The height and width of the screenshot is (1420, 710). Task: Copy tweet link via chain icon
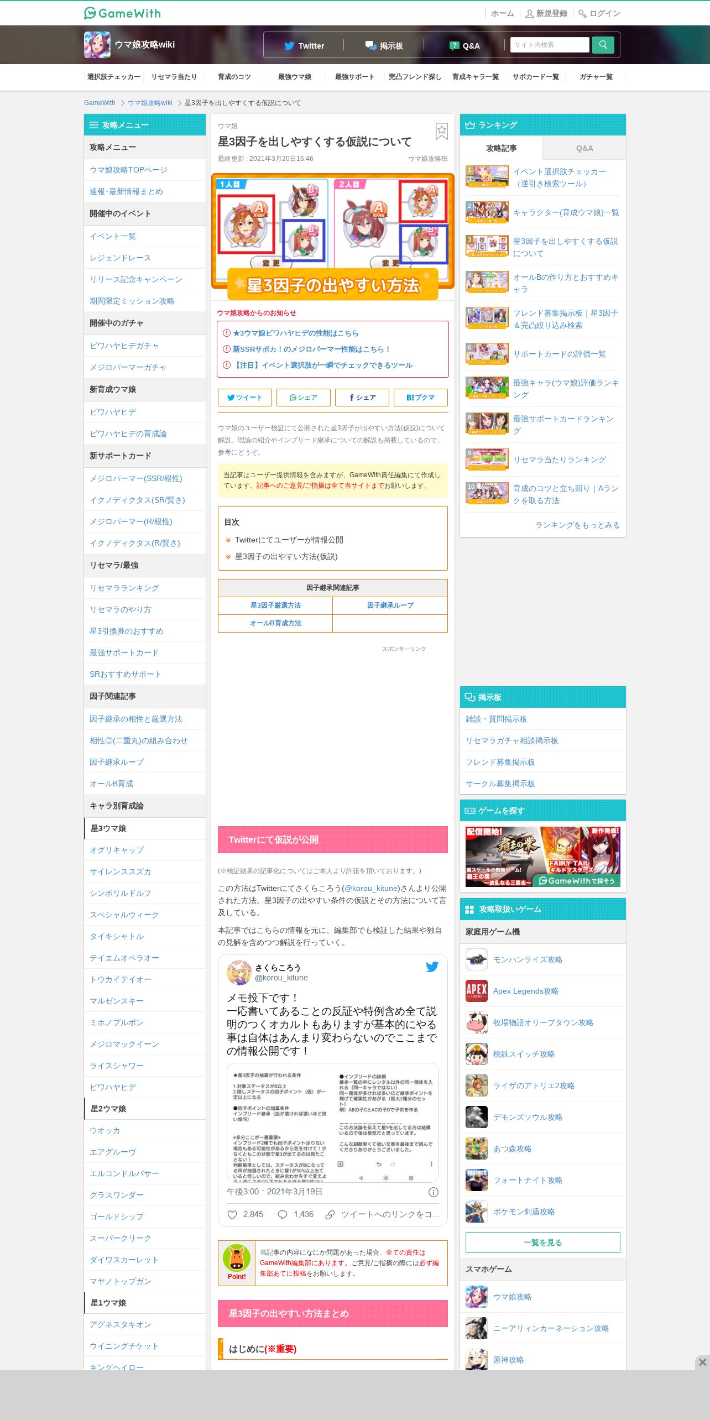(330, 1214)
